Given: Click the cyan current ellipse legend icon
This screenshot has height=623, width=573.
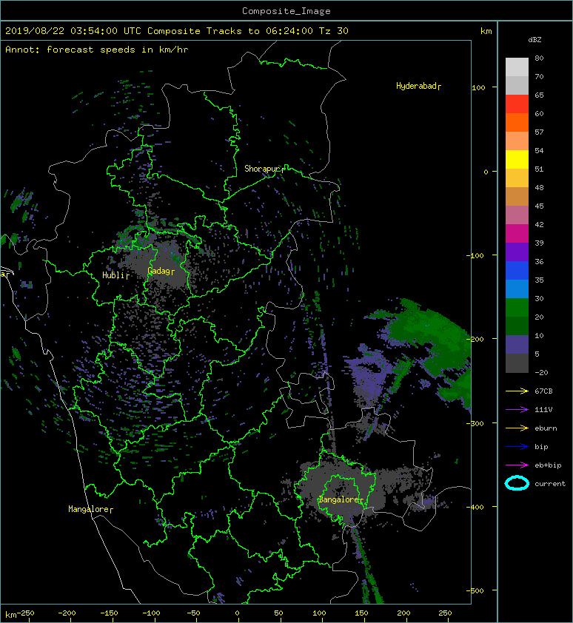Looking at the screenshot, I should (x=517, y=483).
